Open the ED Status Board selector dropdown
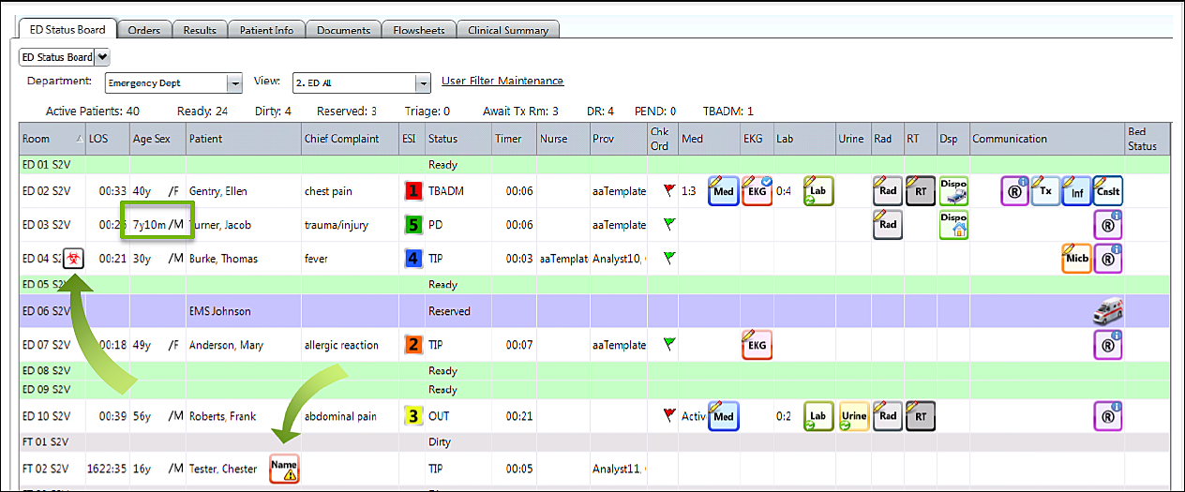 coord(102,57)
